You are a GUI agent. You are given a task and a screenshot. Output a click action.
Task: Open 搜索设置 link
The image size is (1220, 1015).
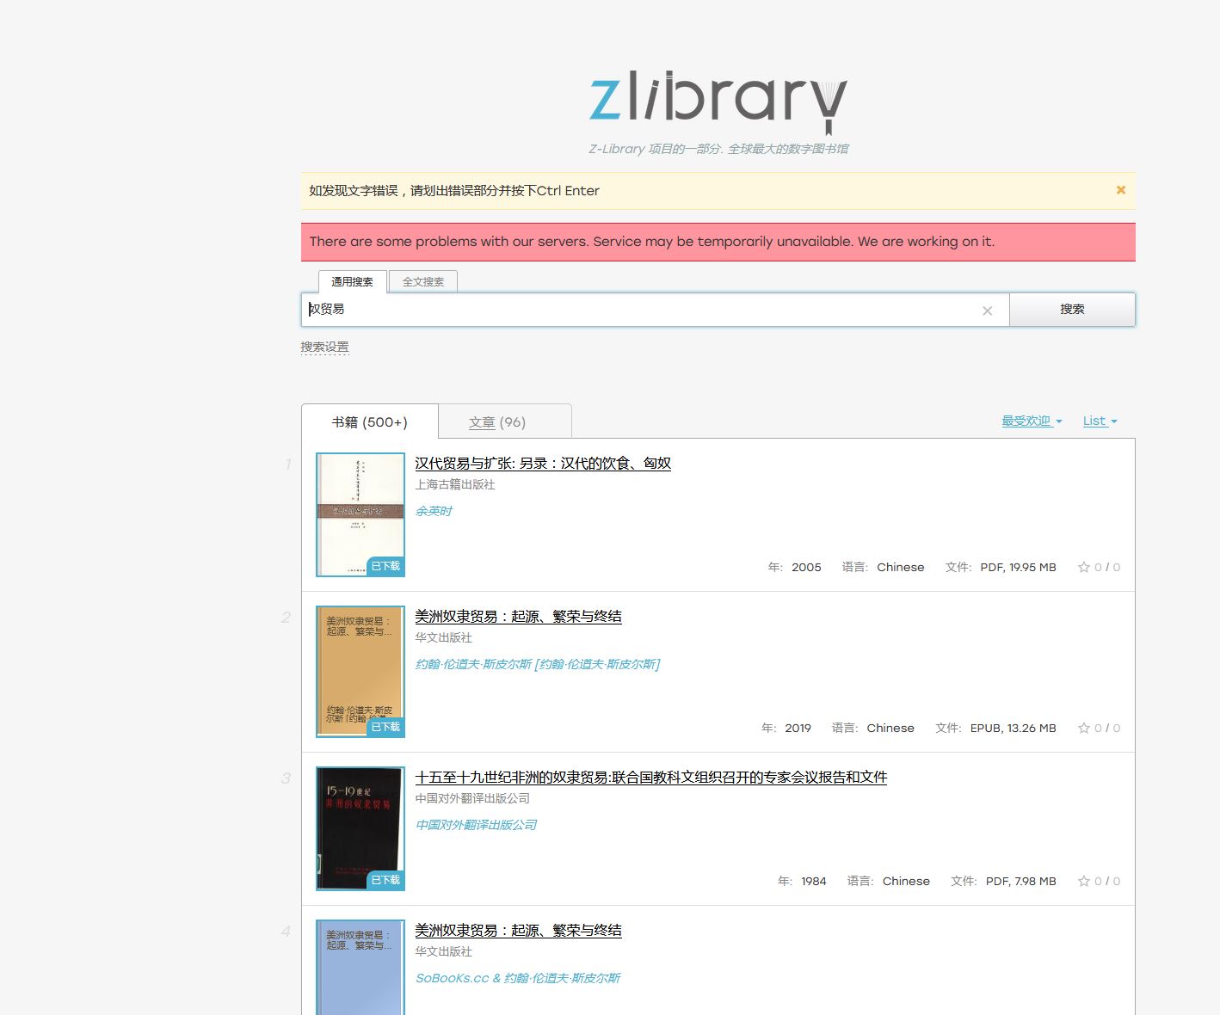(x=324, y=347)
